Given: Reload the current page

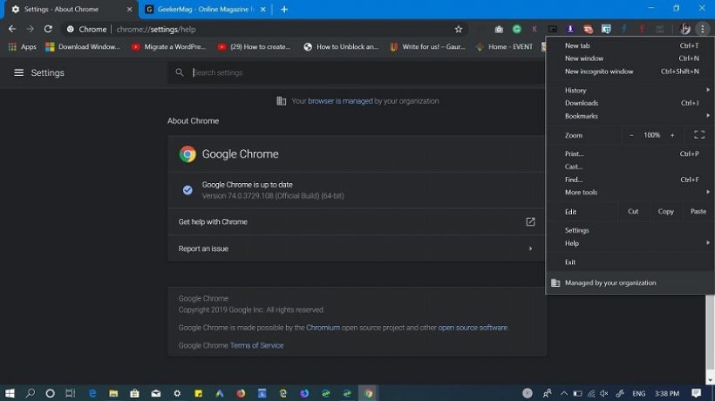Looking at the screenshot, I should (48, 29).
